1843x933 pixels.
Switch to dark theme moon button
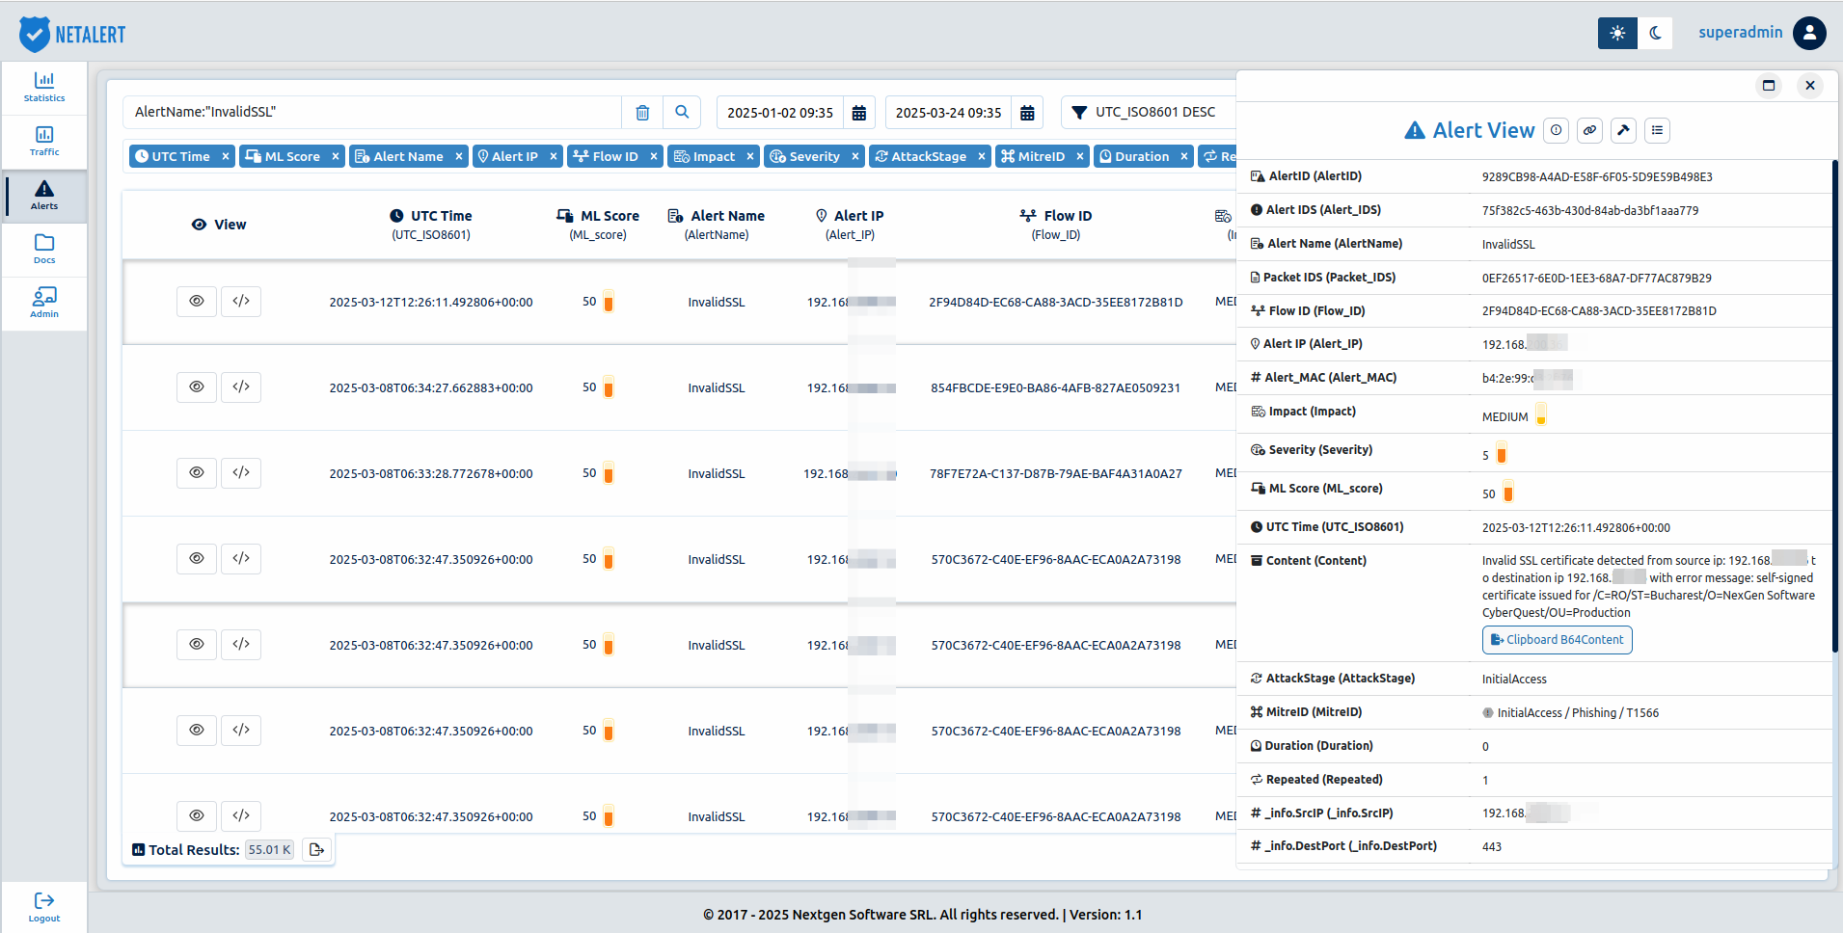(x=1655, y=33)
